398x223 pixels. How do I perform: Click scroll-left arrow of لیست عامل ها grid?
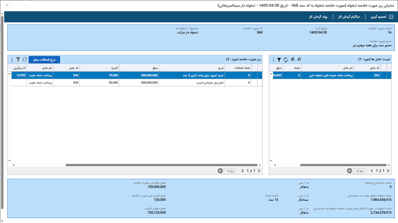pos(275,165)
